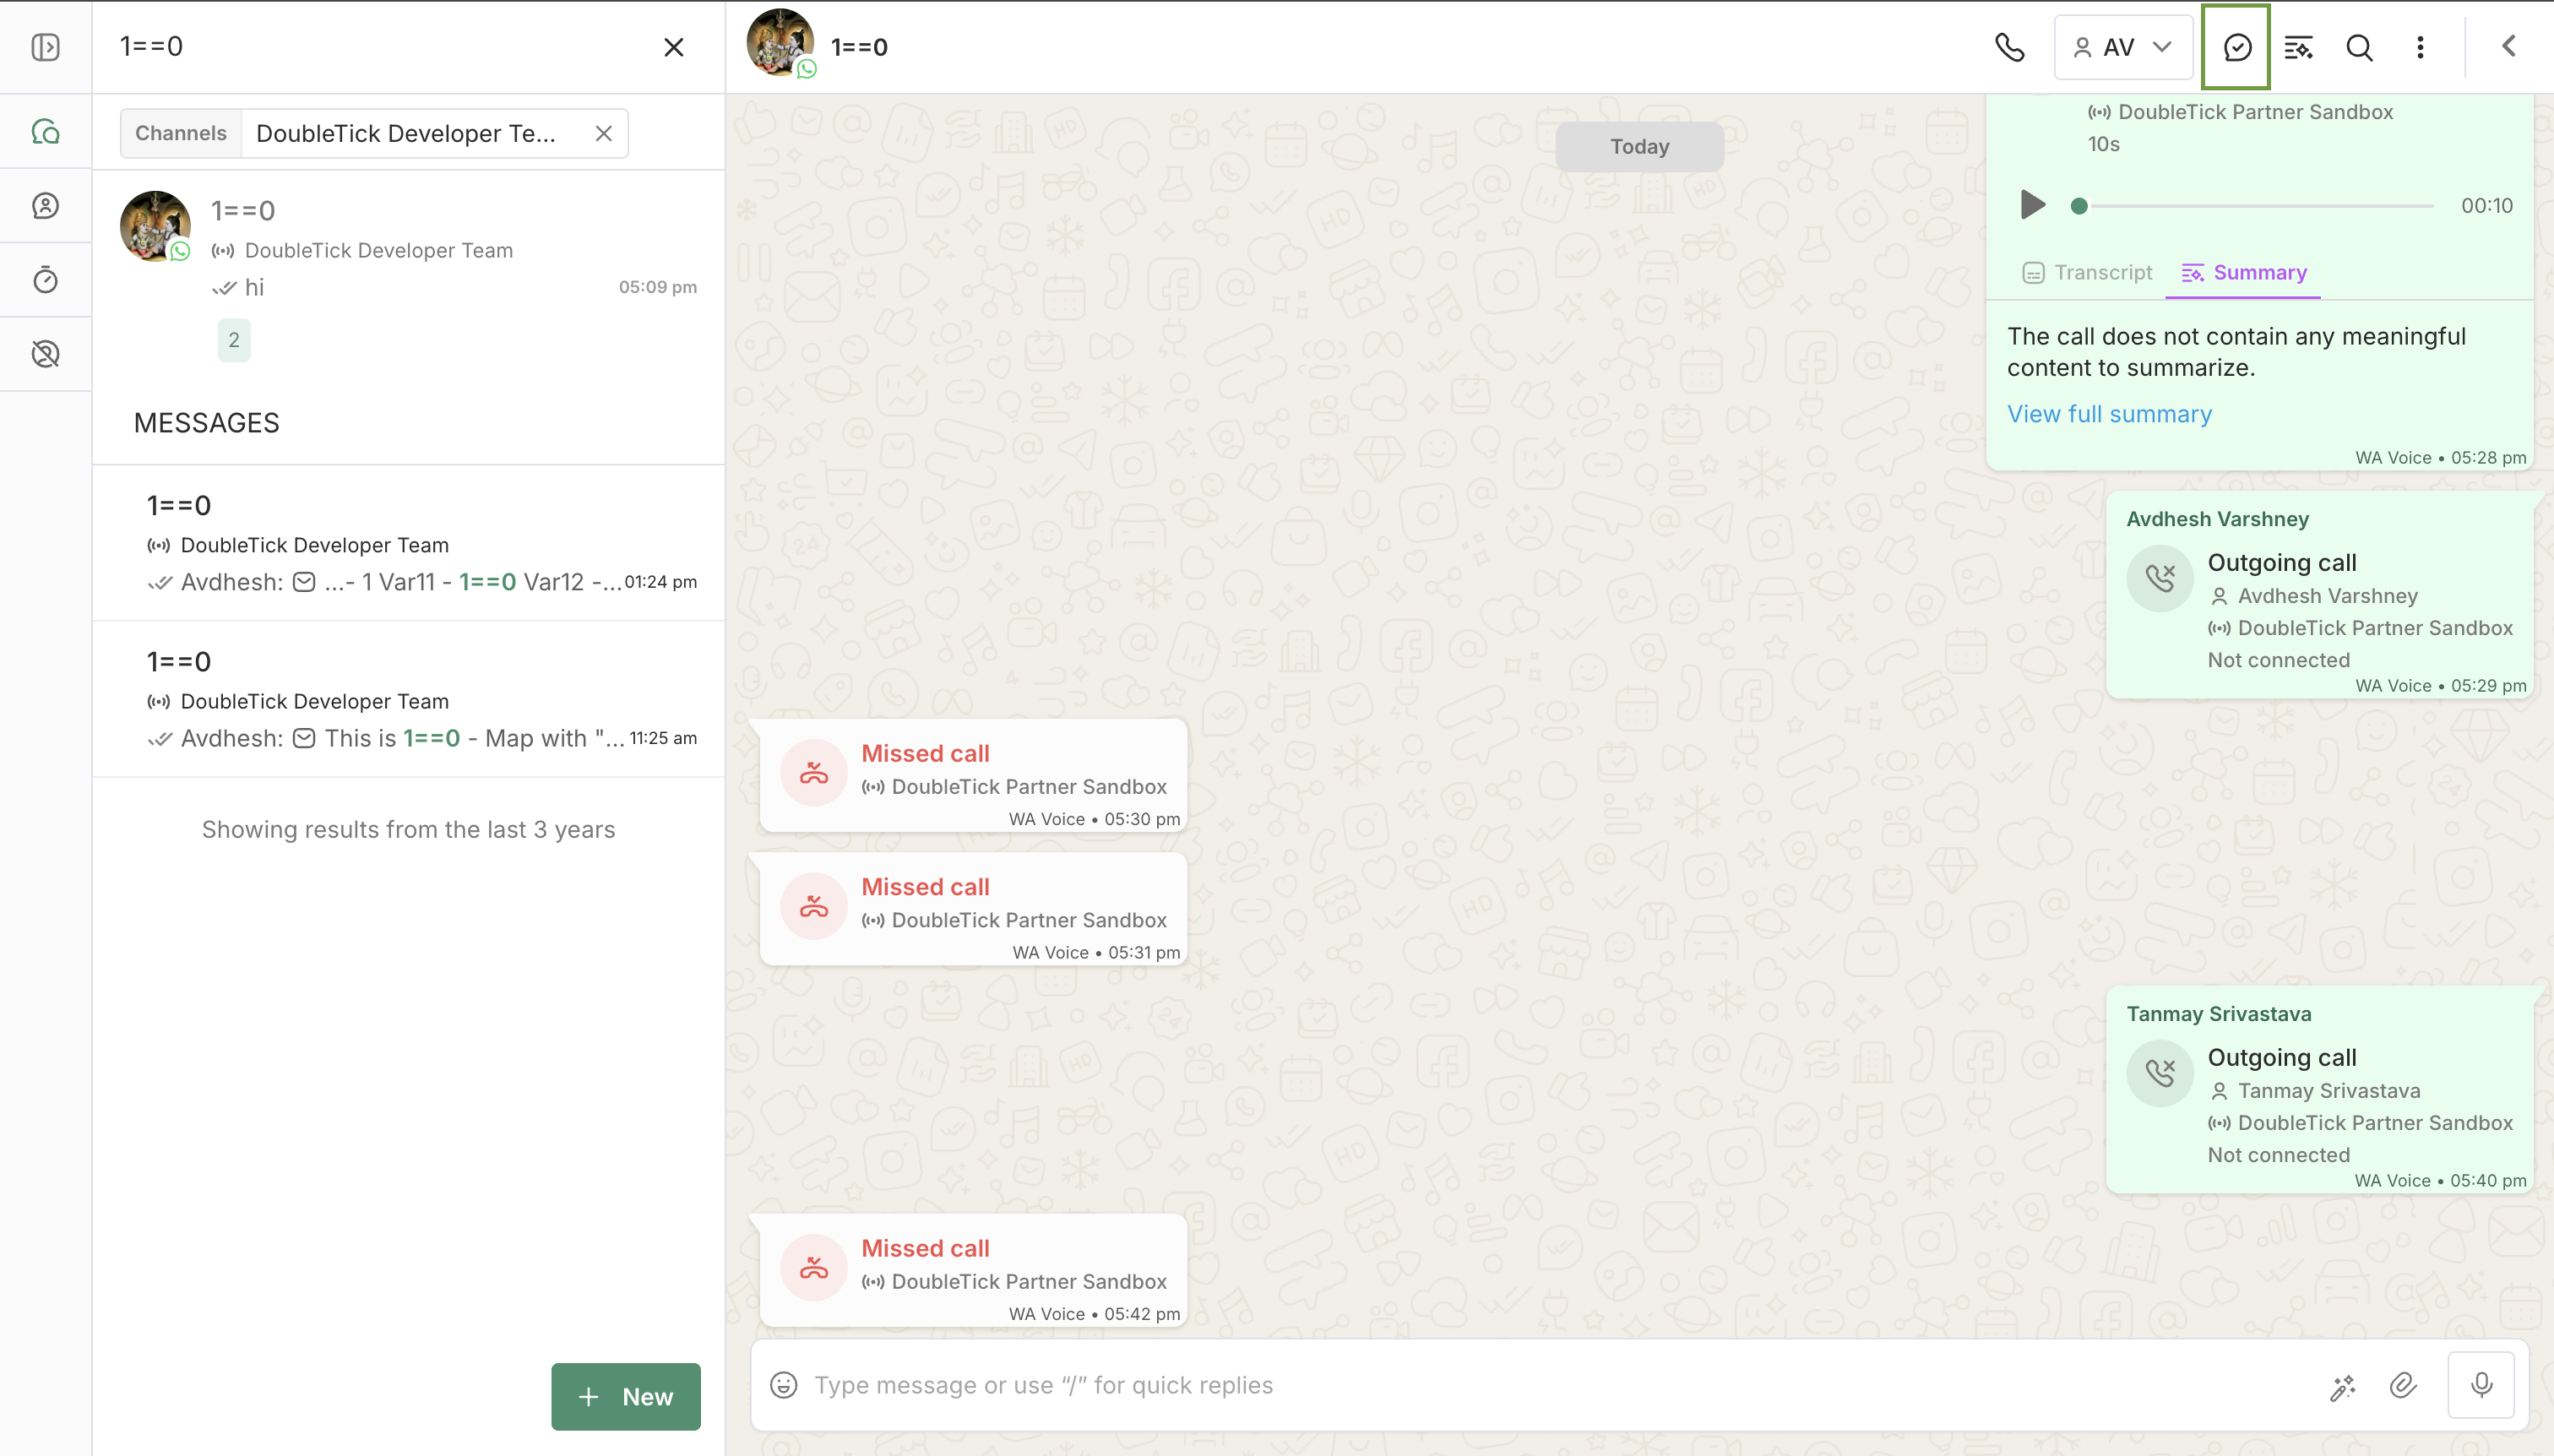
Task: Clear the 1==0 search query
Action: click(x=673, y=47)
